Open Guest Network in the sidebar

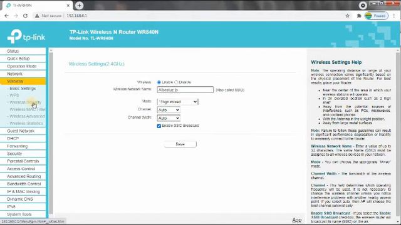23,131
